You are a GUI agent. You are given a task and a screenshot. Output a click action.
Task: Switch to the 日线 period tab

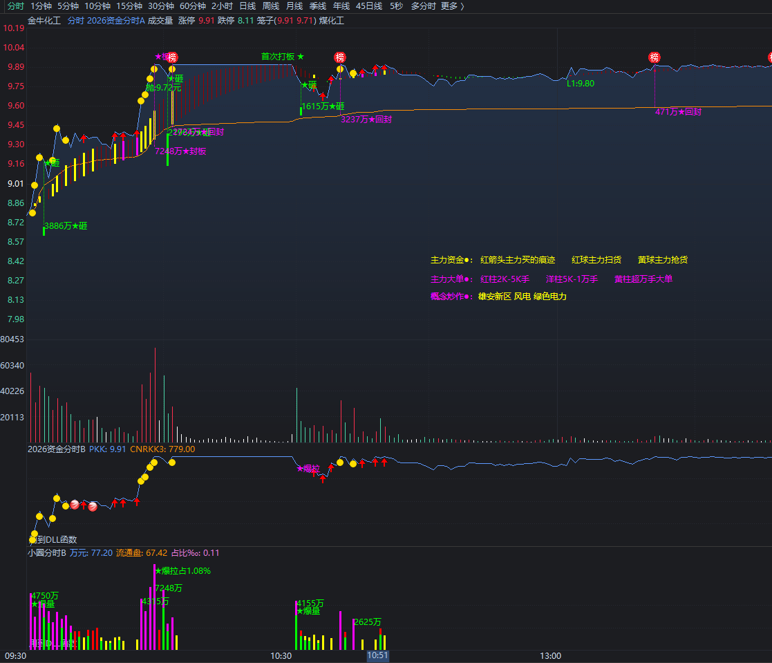(247, 6)
